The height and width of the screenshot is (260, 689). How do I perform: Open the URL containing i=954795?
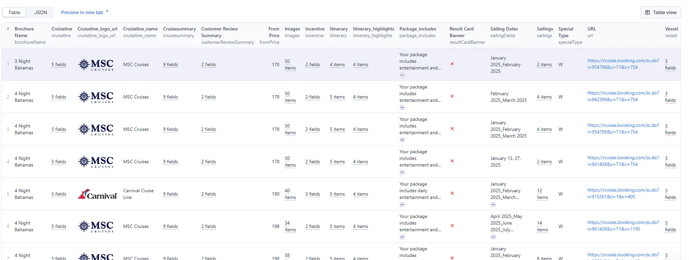pos(623,129)
